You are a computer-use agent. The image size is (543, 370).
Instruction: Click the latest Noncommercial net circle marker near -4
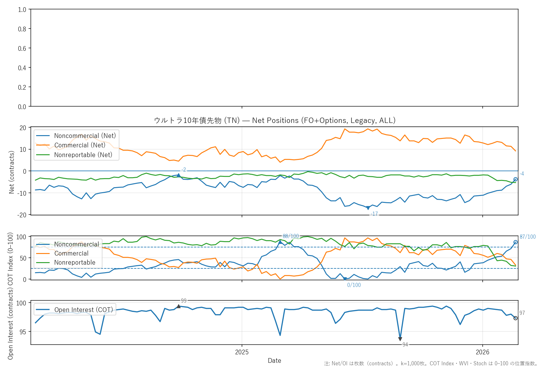tap(515, 179)
